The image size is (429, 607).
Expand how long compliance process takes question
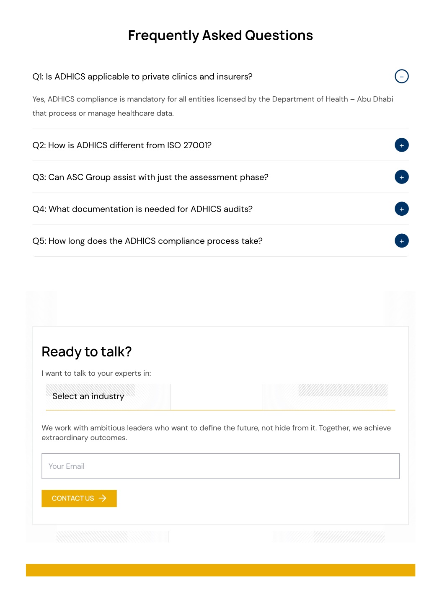click(147, 241)
